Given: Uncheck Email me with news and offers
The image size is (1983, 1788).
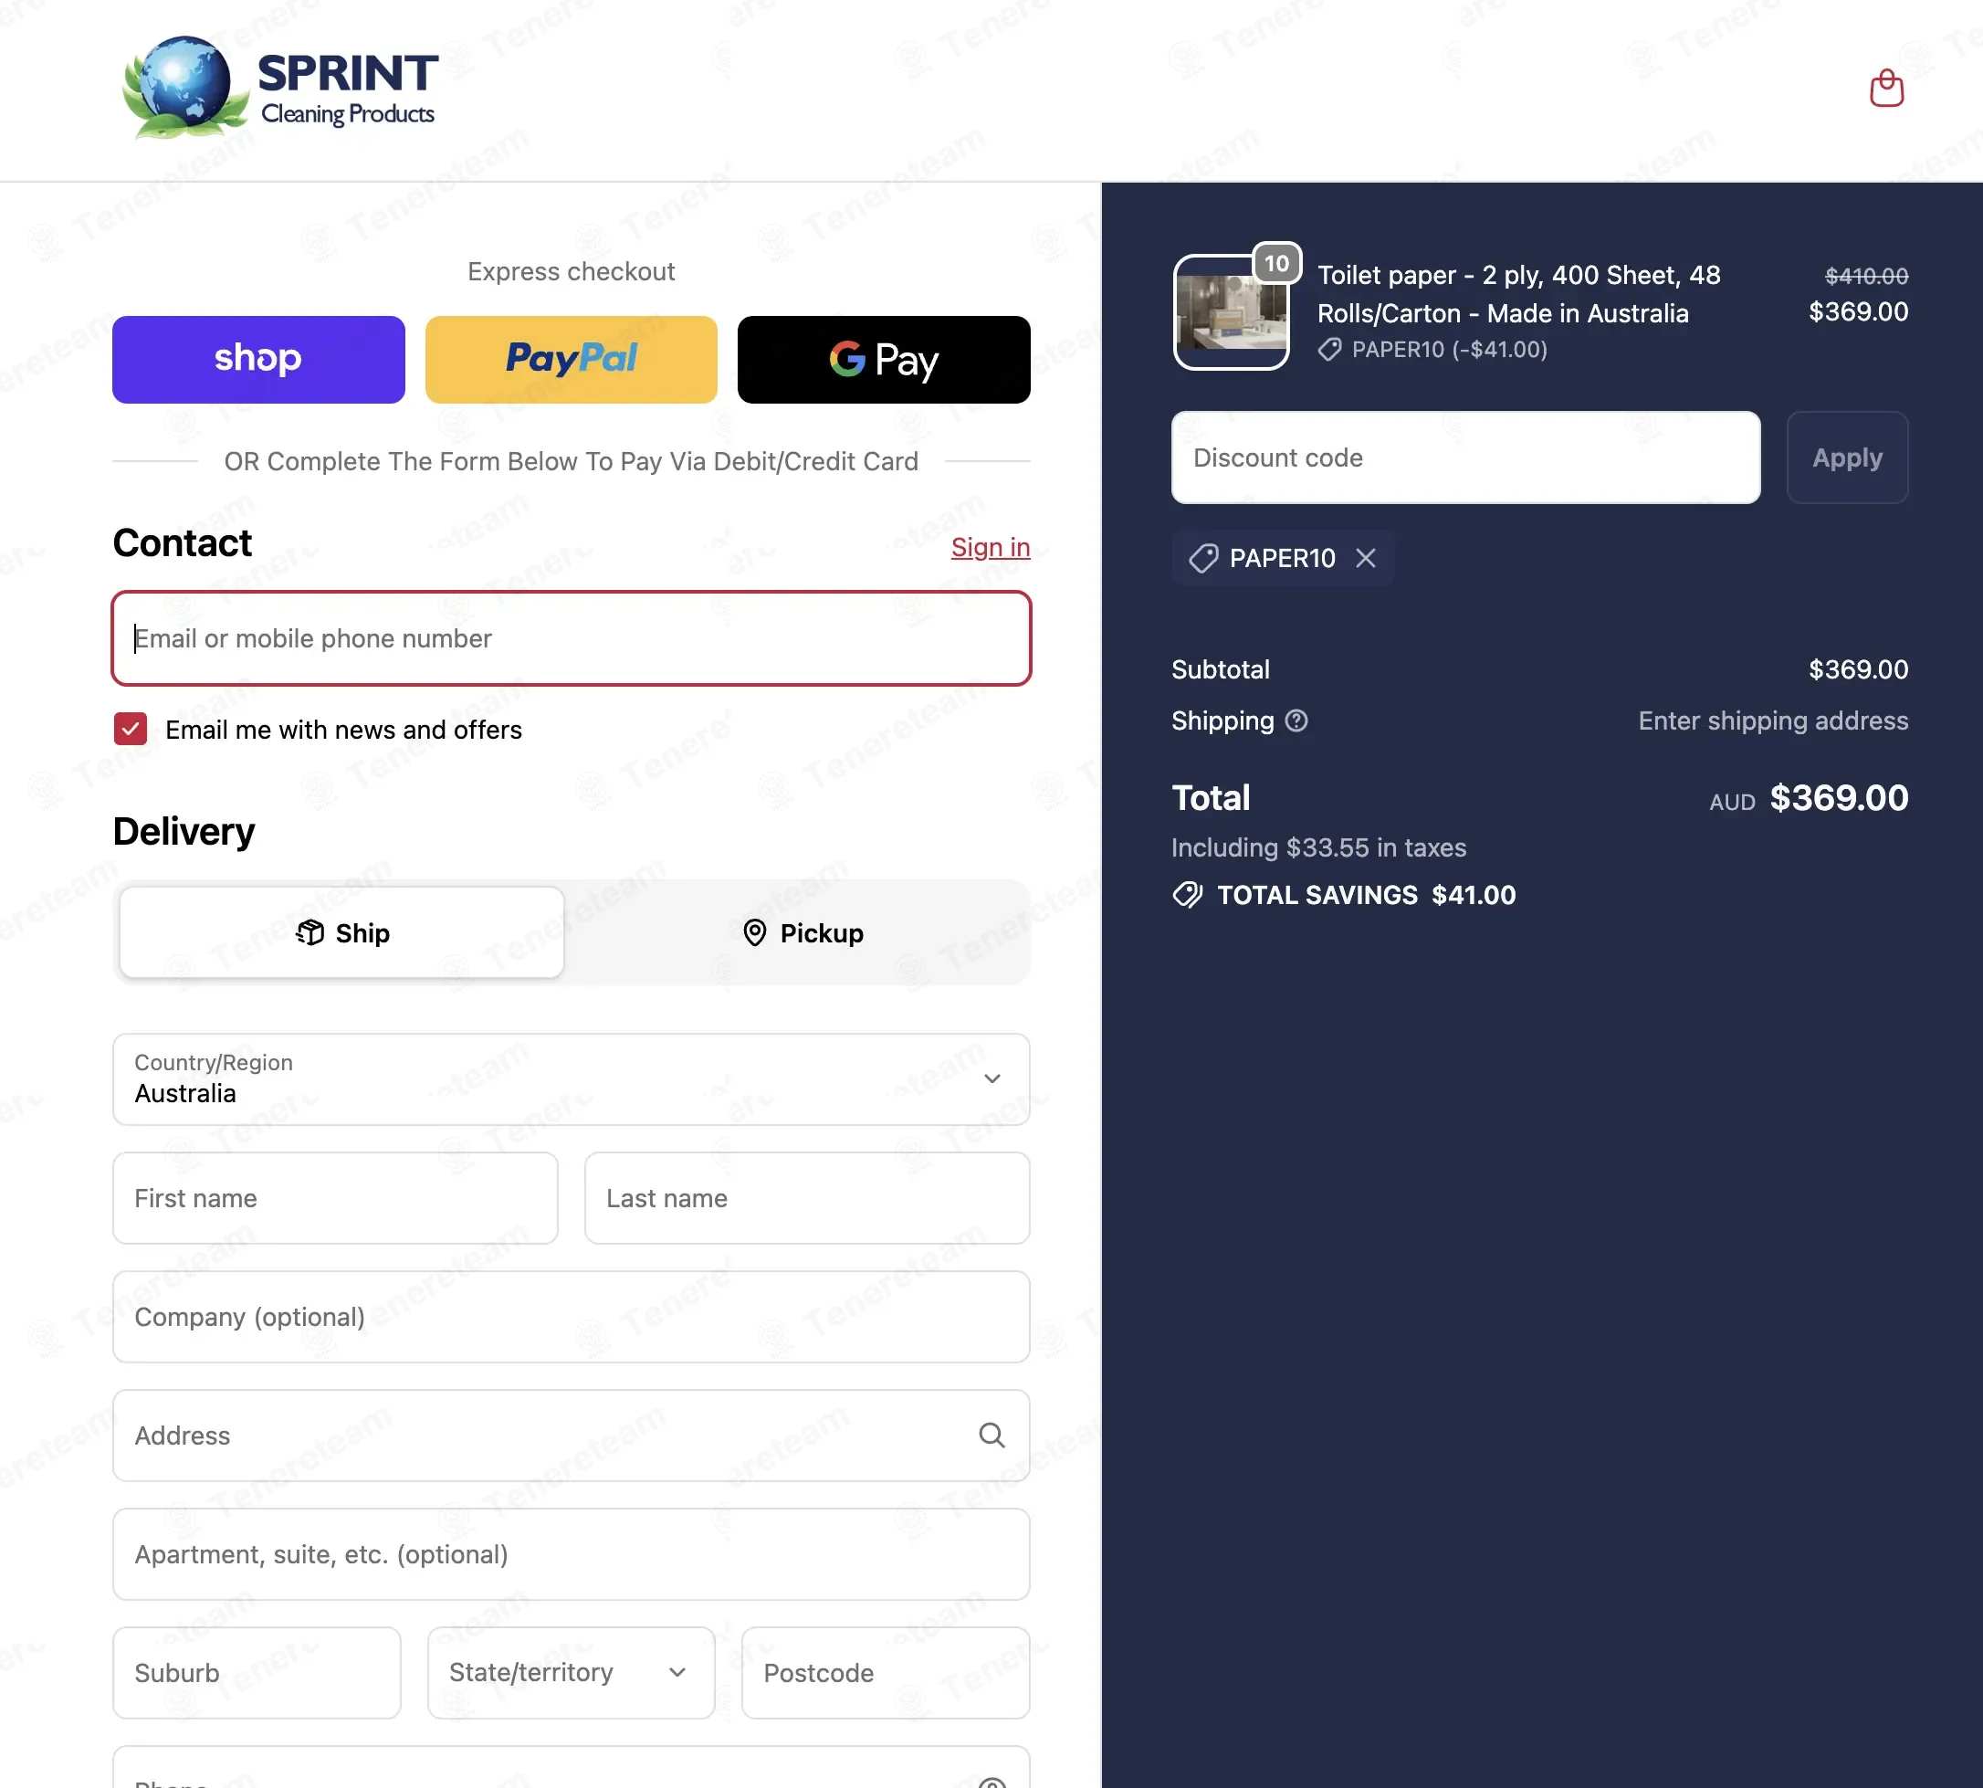Looking at the screenshot, I should pos(131,729).
